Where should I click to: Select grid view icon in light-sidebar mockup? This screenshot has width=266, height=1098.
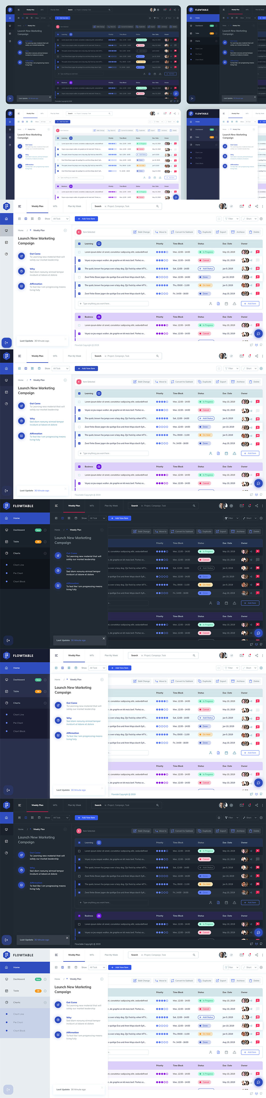[x=69, y=967]
